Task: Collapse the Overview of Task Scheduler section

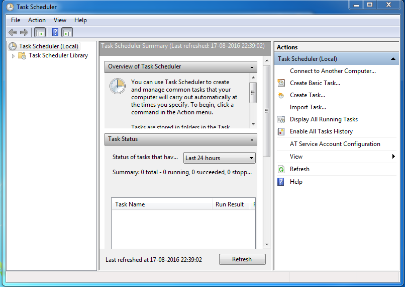Action: pyautogui.click(x=252, y=67)
